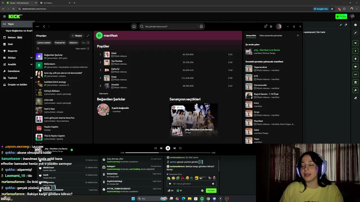Viewport: 360px width, 202px height.
Task: Go back in Spotify navigation
Action: click(44, 26)
